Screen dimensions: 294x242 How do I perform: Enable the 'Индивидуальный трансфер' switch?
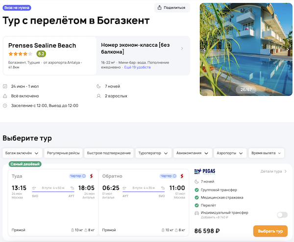[x=282, y=215]
